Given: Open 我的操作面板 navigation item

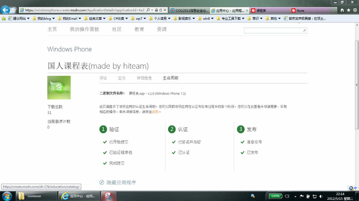Looking at the screenshot, I should click(84, 29).
